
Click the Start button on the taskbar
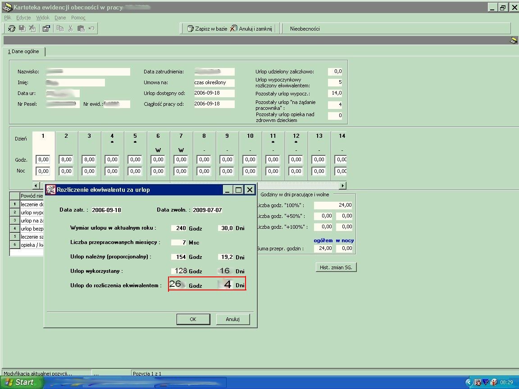tap(22, 382)
